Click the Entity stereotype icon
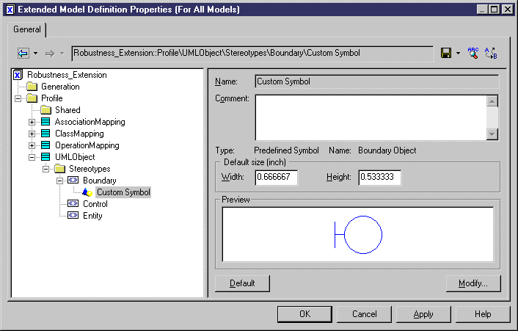The height and width of the screenshot is (331, 518). (73, 215)
